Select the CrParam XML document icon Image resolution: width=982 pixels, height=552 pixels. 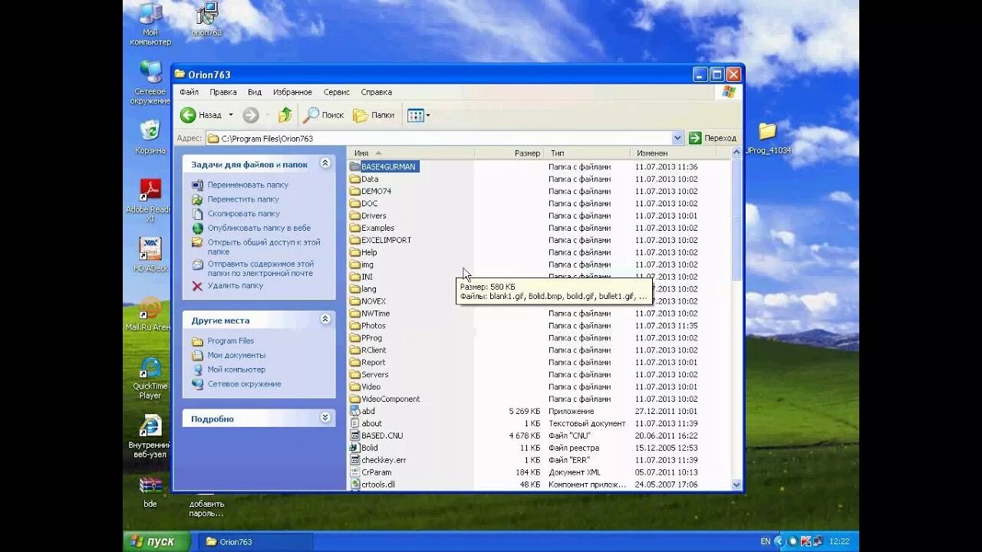pos(354,472)
